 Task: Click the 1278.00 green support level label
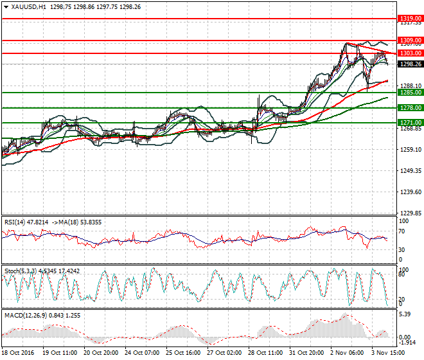click(x=411, y=108)
